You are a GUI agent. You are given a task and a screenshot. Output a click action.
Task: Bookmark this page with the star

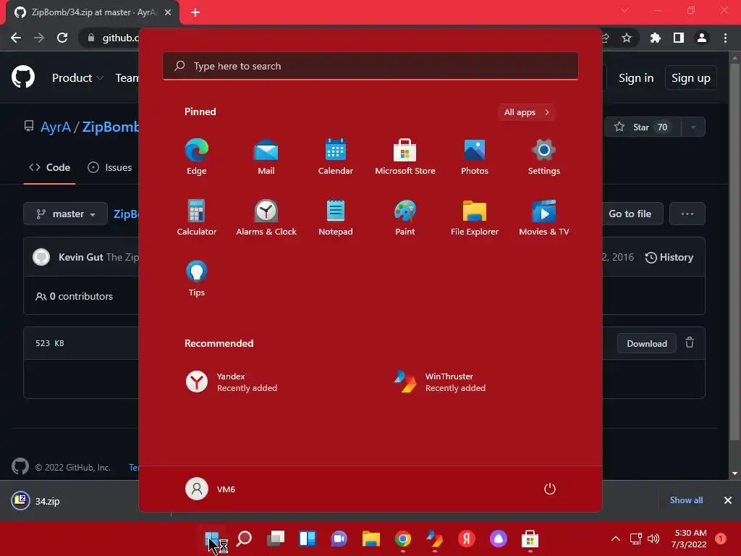click(627, 38)
